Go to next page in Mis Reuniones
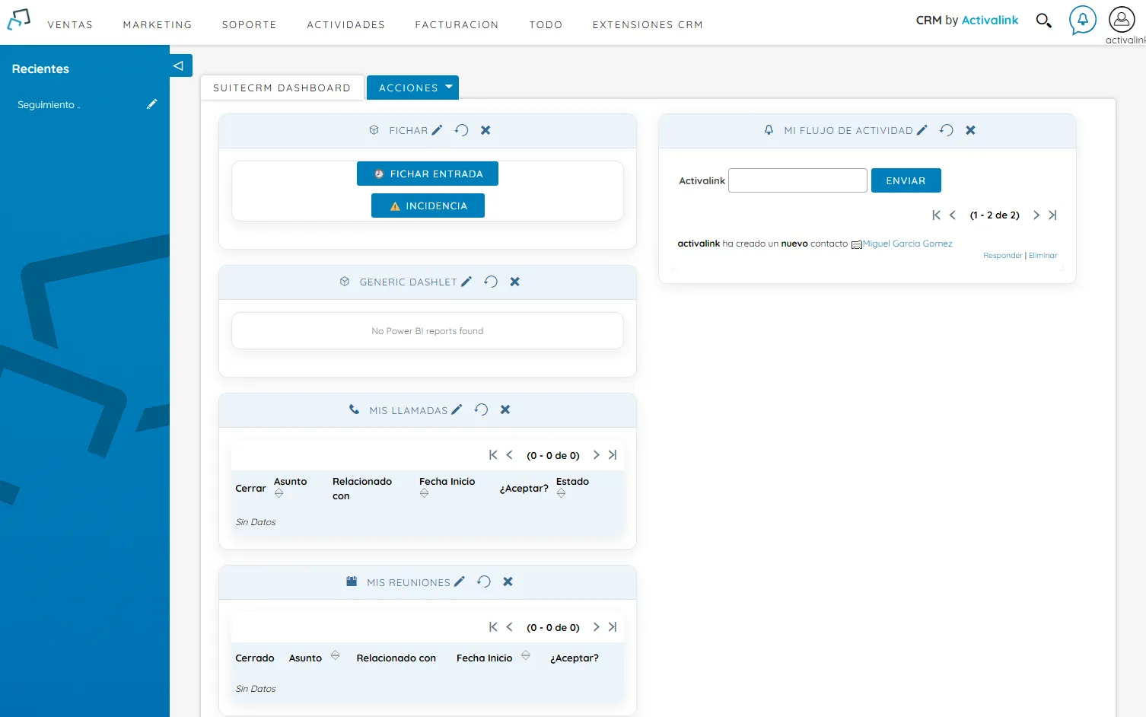This screenshot has height=717, width=1146. pos(597,627)
